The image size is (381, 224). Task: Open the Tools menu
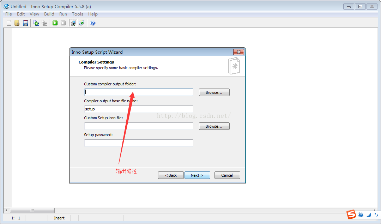click(78, 14)
